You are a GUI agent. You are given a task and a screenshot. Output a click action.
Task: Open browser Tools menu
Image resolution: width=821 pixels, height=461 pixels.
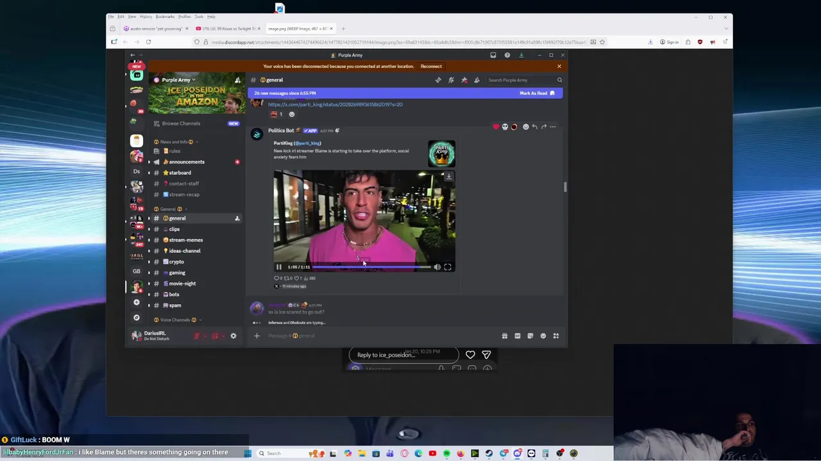coord(199,17)
